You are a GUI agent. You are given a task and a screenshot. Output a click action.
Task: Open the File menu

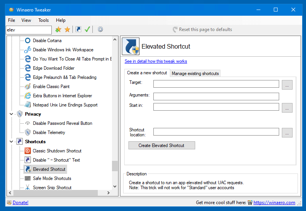tap(12, 20)
